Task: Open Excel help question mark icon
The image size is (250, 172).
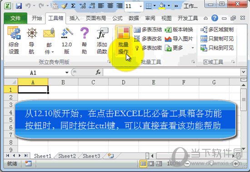Action: tap(215, 18)
